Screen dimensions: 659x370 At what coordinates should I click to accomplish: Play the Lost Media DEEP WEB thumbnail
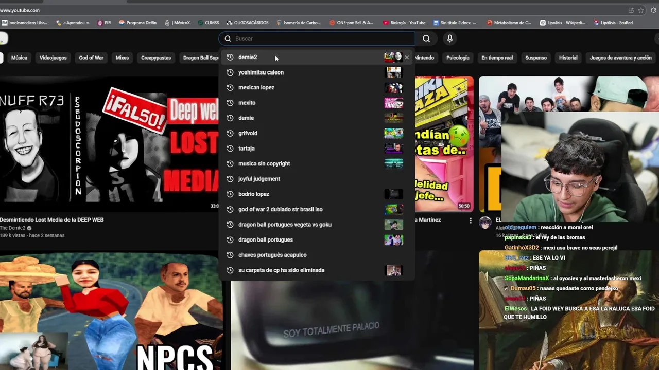110,144
